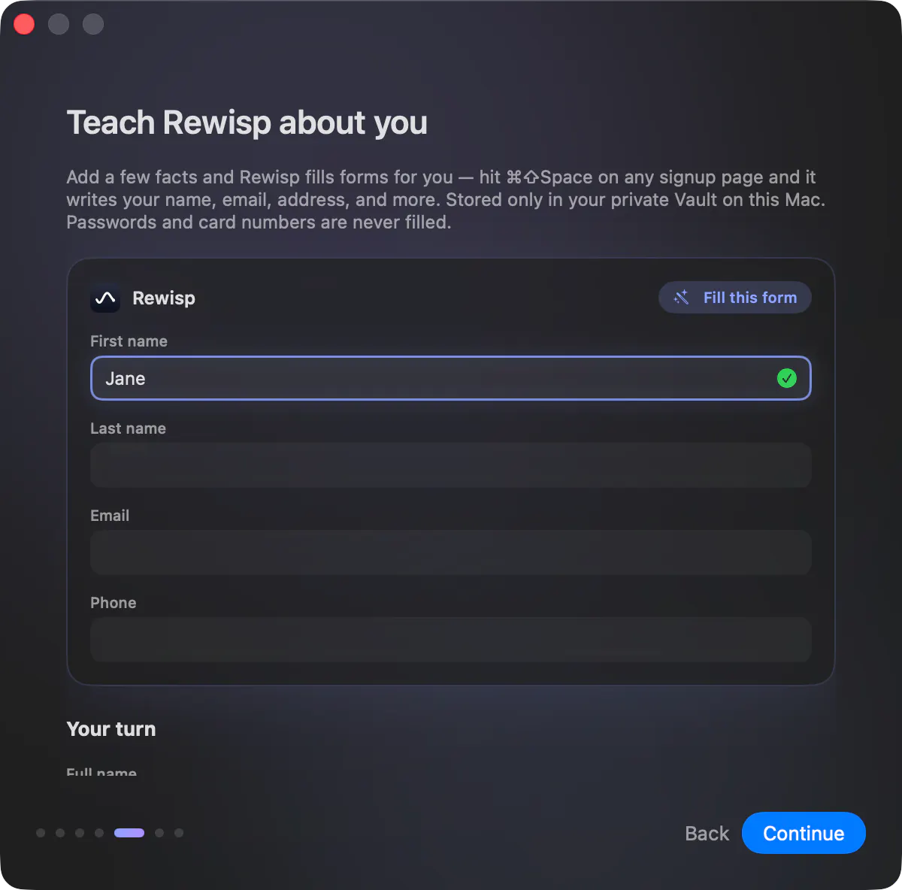Click the description paragraph mentioning private Vault
The image size is (902, 890).
click(446, 200)
